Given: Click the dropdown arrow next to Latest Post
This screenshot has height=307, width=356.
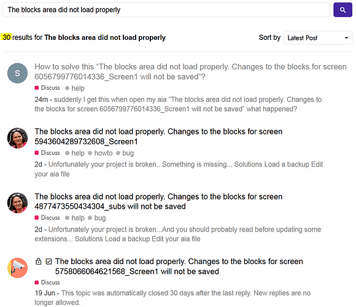Looking at the screenshot, I should [346, 38].
